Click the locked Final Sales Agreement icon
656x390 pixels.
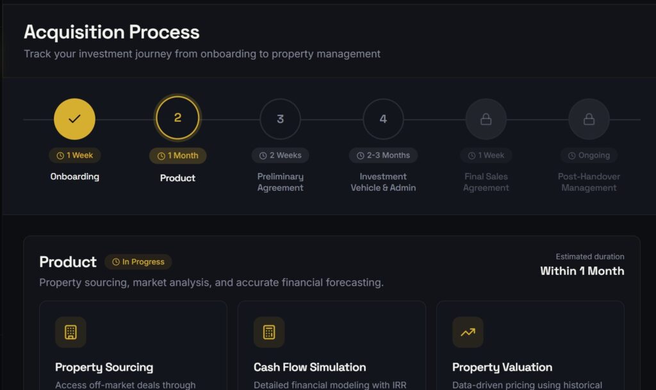pyautogui.click(x=486, y=119)
